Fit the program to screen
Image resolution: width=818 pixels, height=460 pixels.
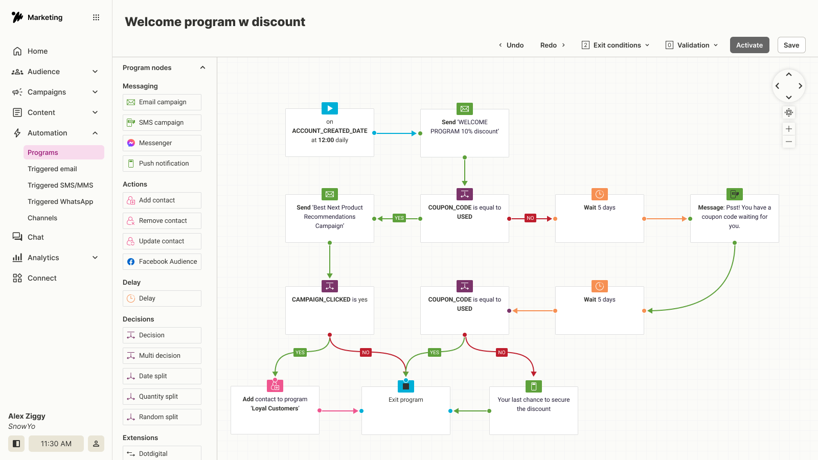[789, 112]
